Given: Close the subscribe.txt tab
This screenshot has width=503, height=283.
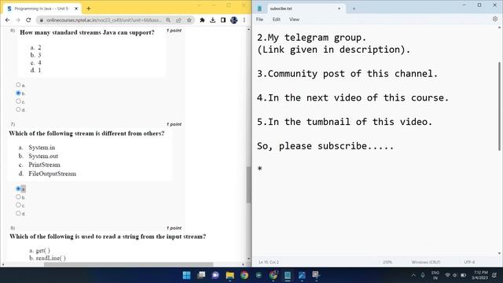Looking at the screenshot, I should (x=339, y=9).
